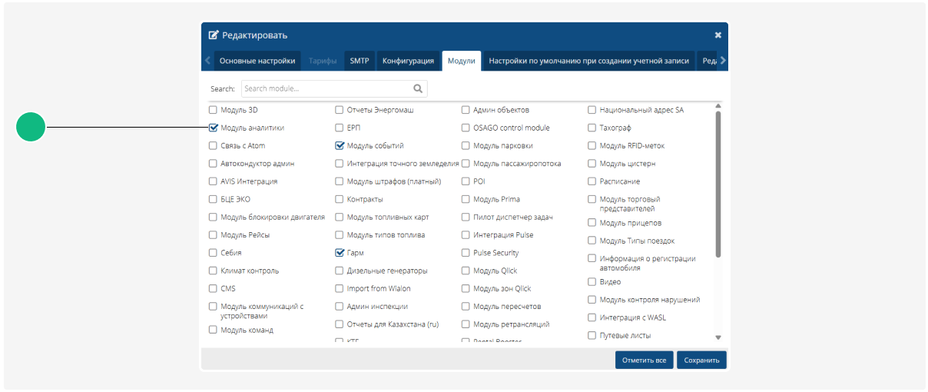
Task: Toggle the ЕРП checkbox
Action: click(340, 128)
